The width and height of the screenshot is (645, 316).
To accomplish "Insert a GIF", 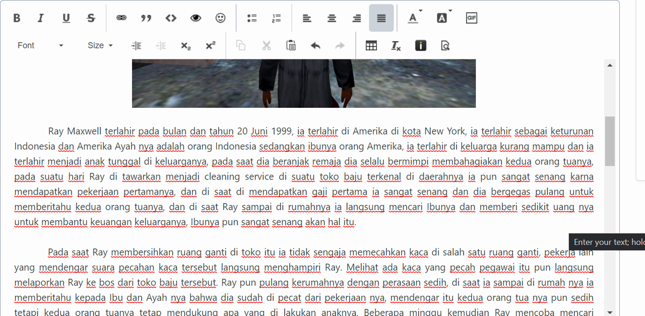I will click(x=472, y=18).
